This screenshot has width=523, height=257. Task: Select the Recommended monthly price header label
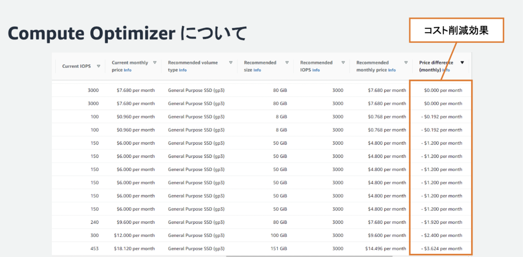coord(372,66)
